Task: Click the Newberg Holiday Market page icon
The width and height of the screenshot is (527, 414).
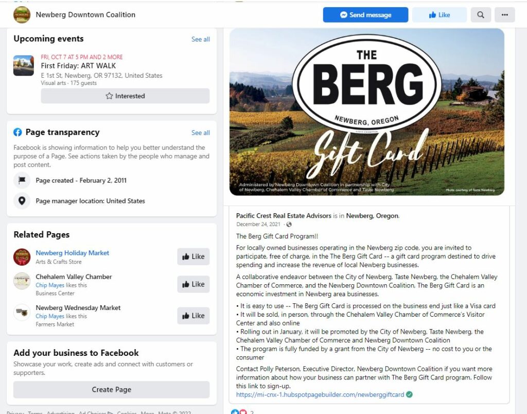Action: (22, 257)
